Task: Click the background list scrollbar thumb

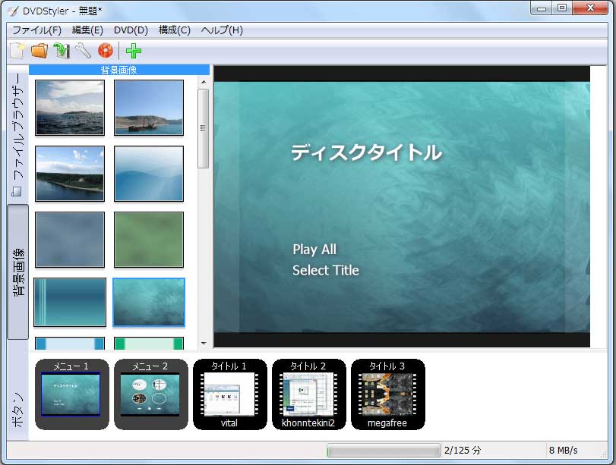Action: 203,128
